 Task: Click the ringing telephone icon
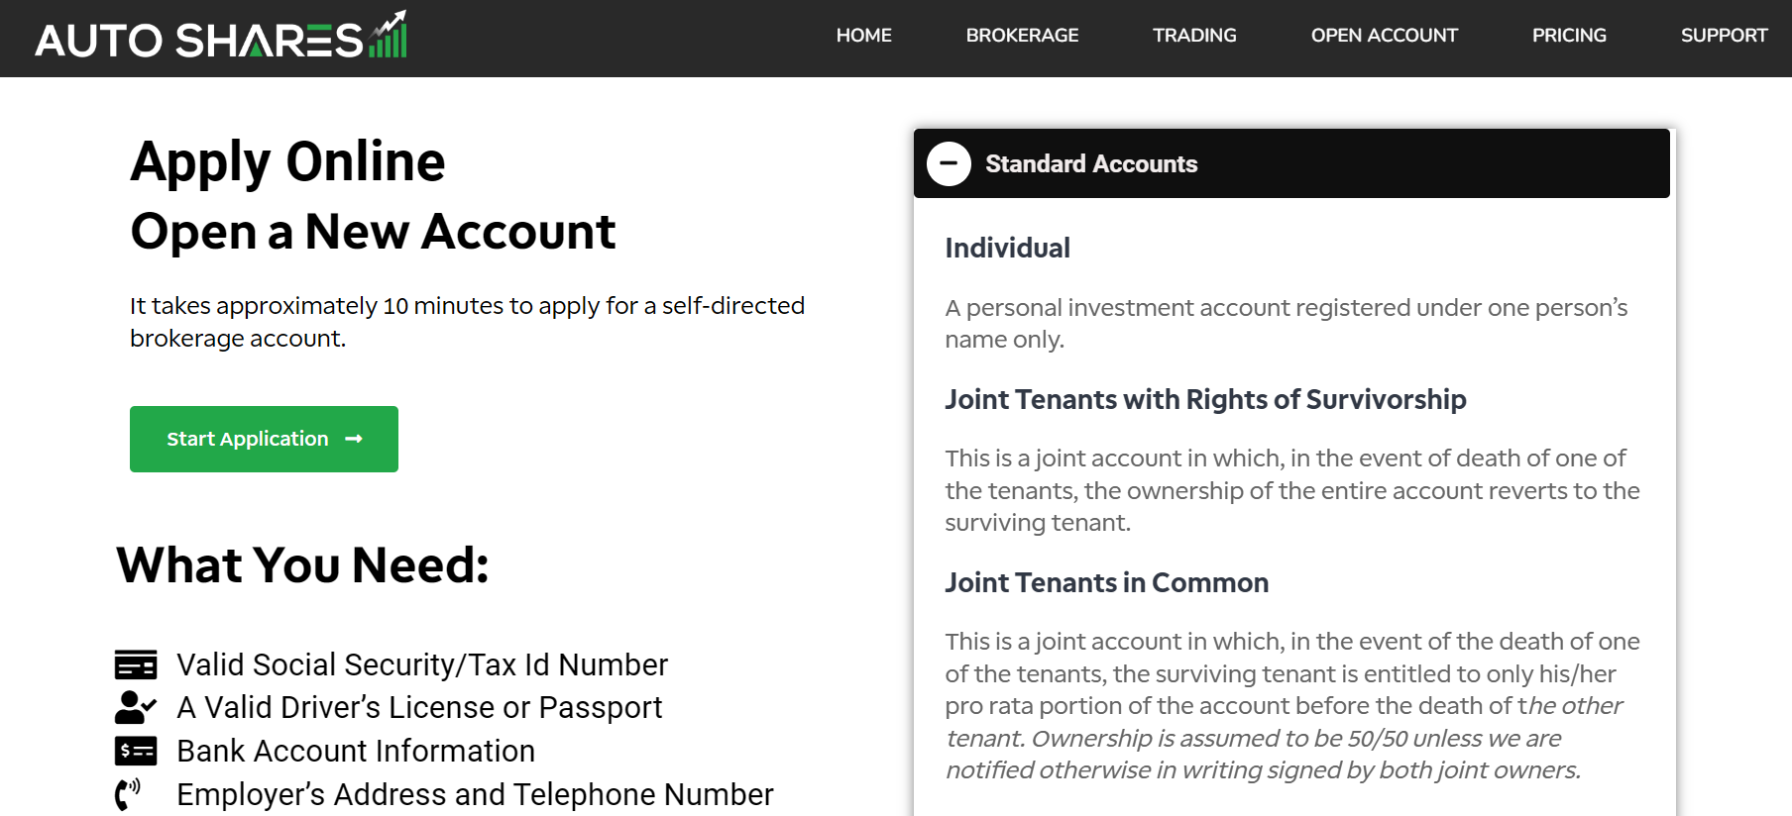(128, 794)
